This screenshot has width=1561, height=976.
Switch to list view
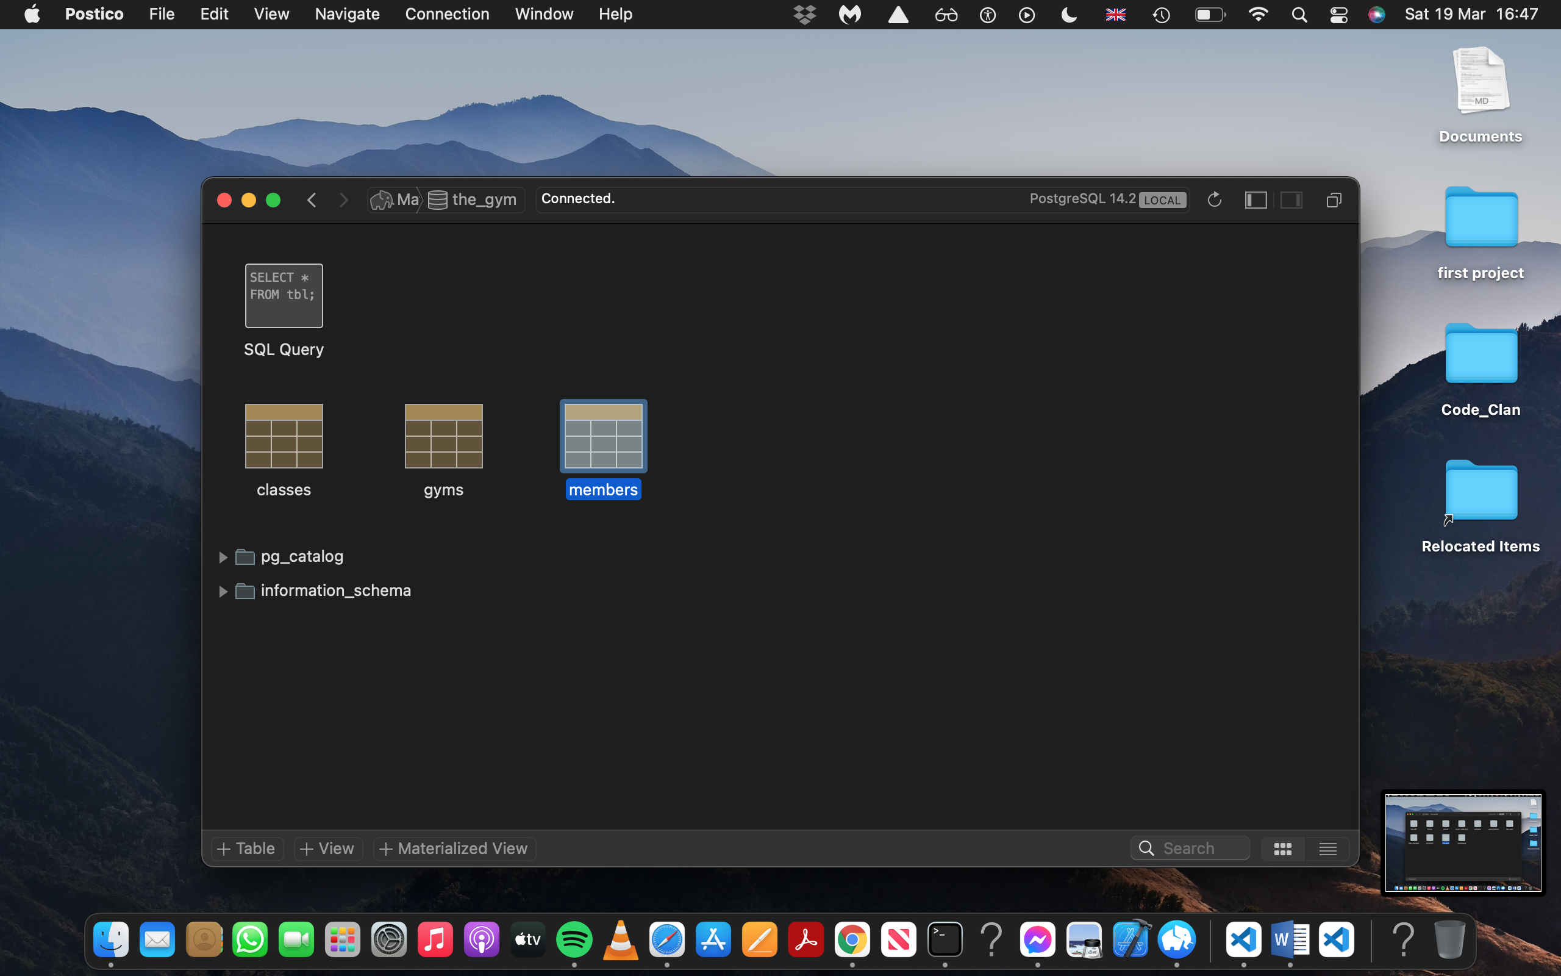[1327, 848]
